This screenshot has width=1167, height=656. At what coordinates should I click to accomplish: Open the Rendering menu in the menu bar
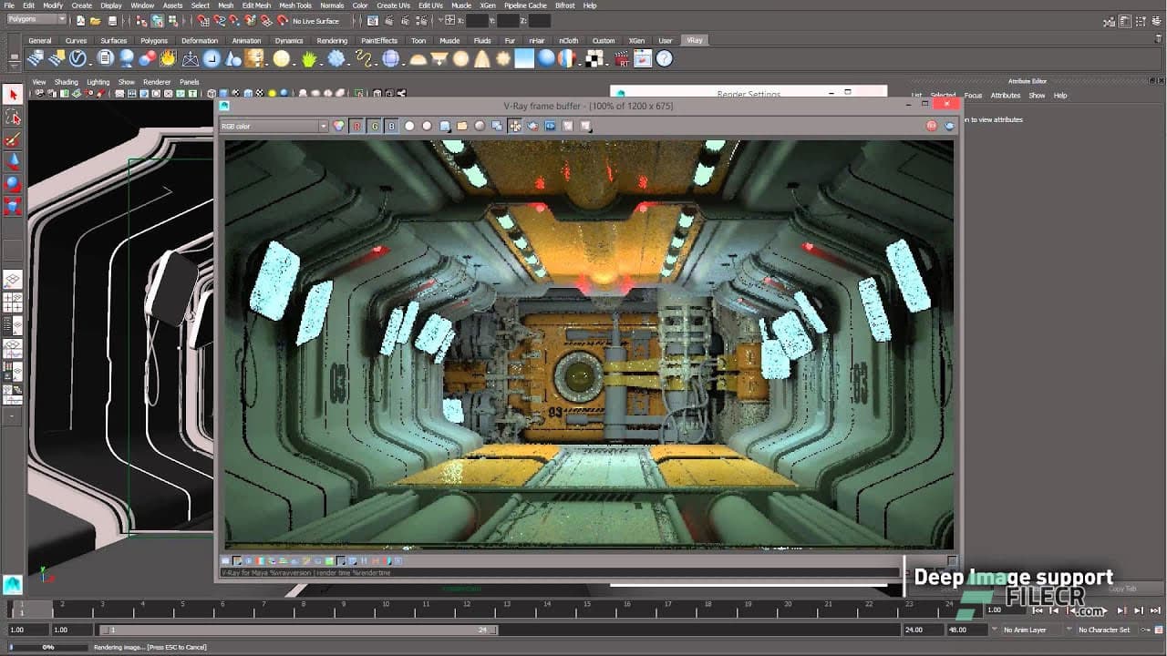pos(333,40)
